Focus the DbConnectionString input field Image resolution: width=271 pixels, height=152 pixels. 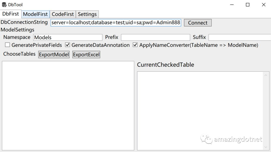coord(116,23)
